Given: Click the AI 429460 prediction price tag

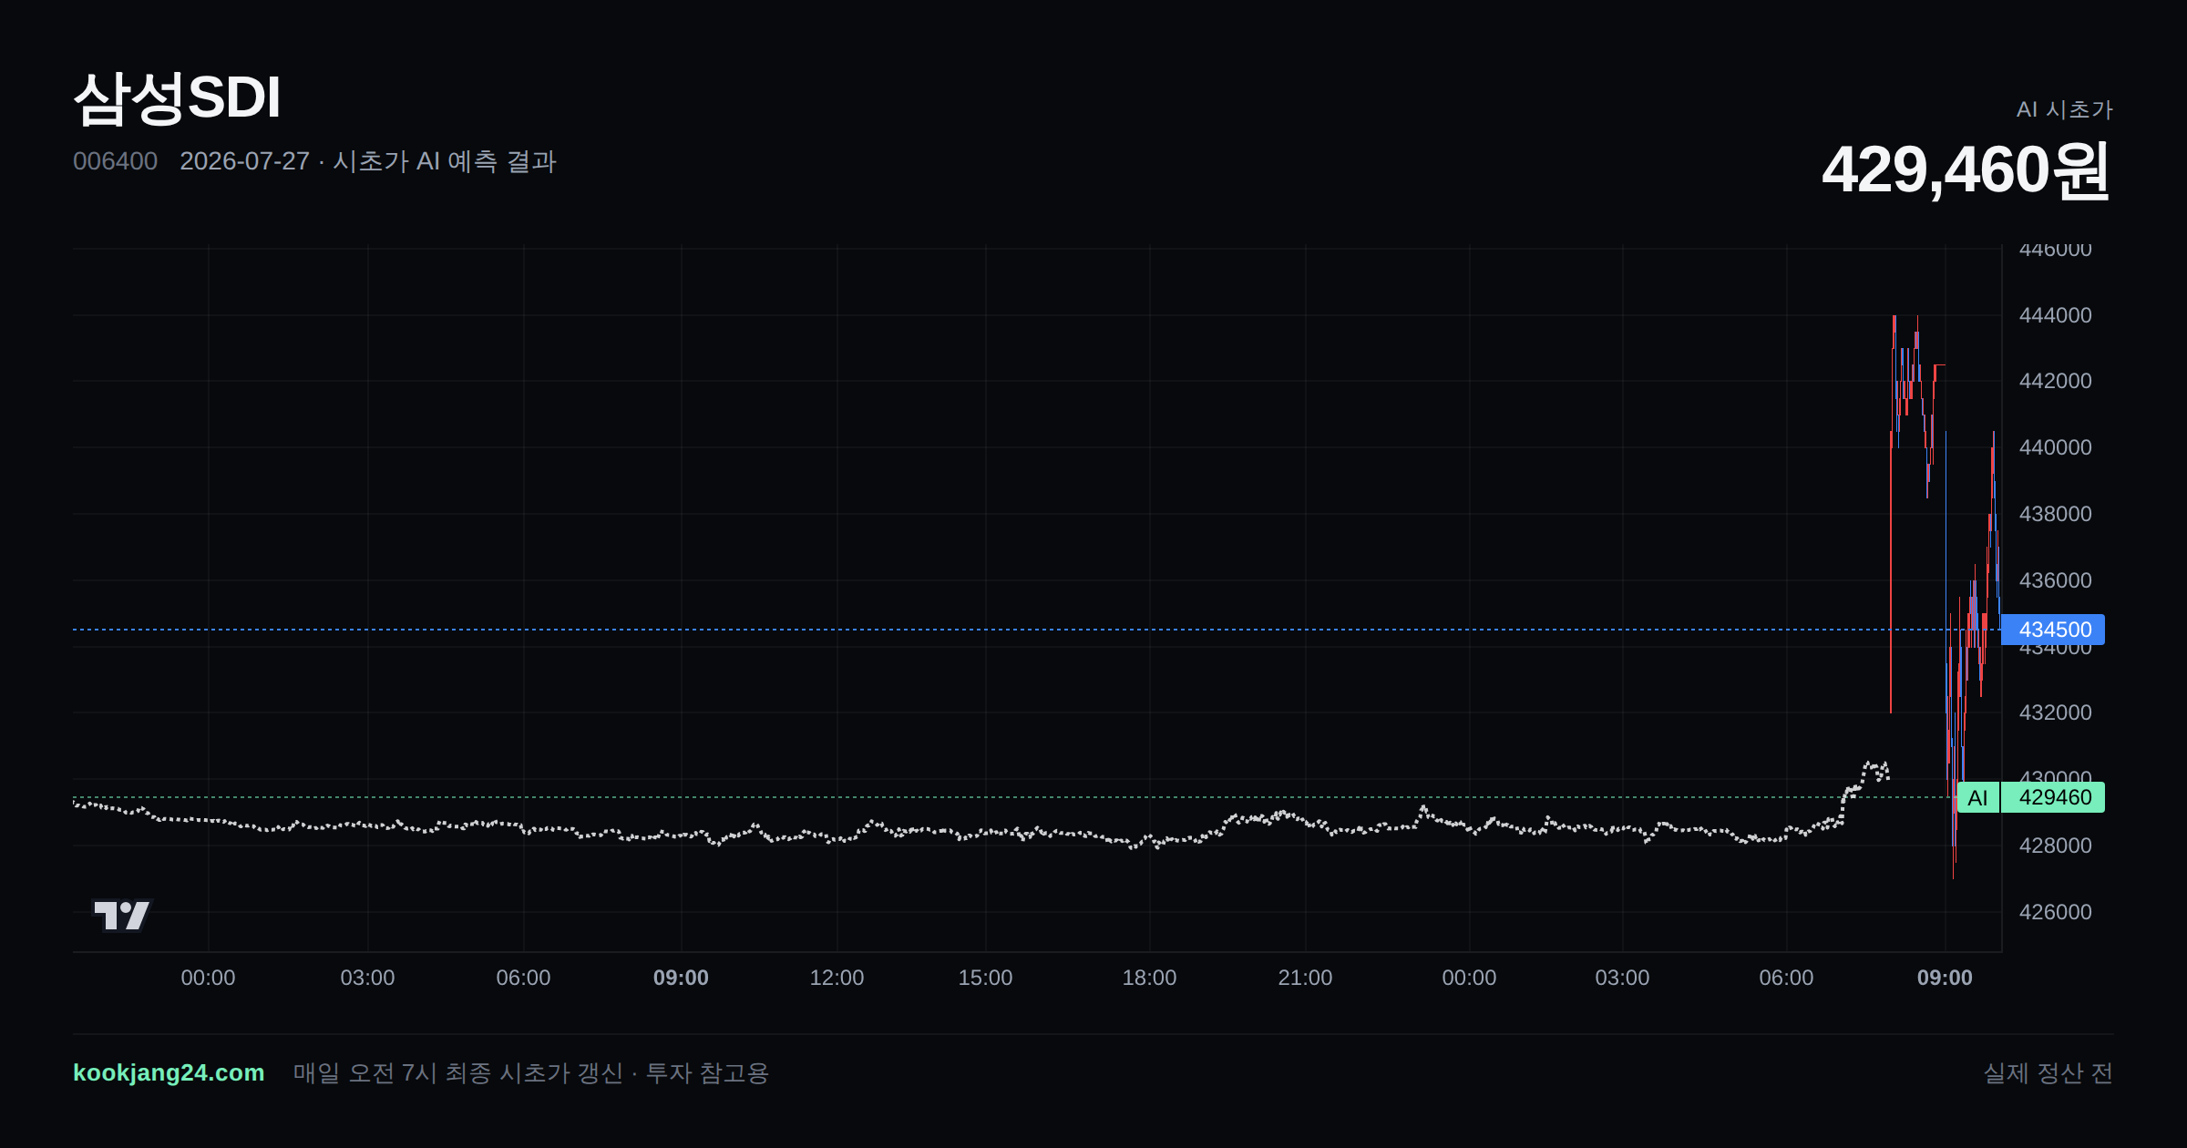Looking at the screenshot, I should click(x=2031, y=797).
